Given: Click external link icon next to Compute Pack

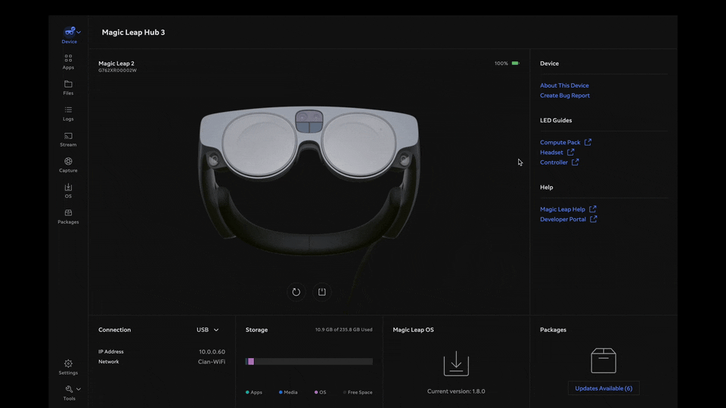Looking at the screenshot, I should 588,142.
